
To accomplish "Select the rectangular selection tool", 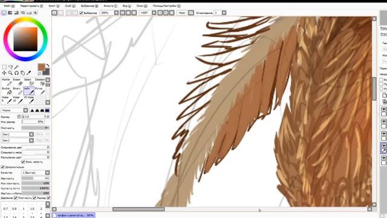I will click(x=4, y=67).
